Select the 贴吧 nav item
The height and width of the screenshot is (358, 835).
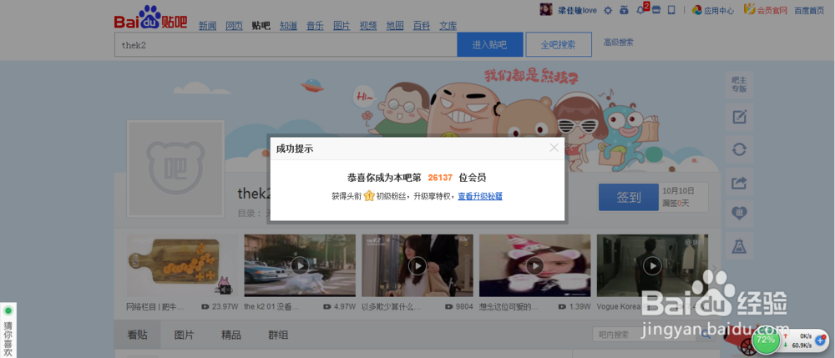(261, 26)
